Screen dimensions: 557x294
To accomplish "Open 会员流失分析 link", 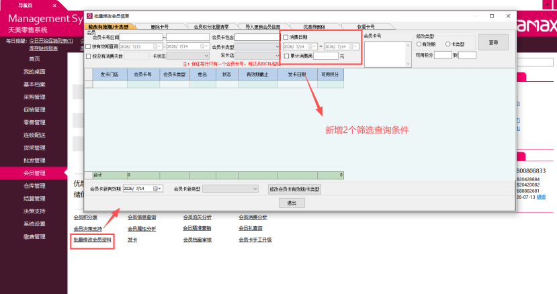I will [197, 217].
